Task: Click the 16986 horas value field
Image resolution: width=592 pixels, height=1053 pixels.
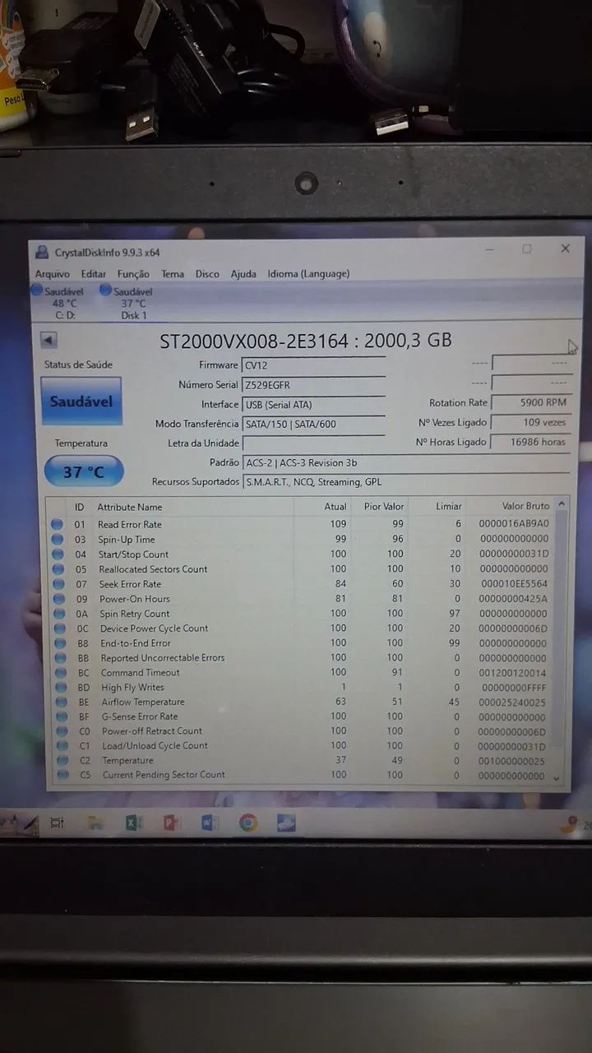Action: click(530, 442)
